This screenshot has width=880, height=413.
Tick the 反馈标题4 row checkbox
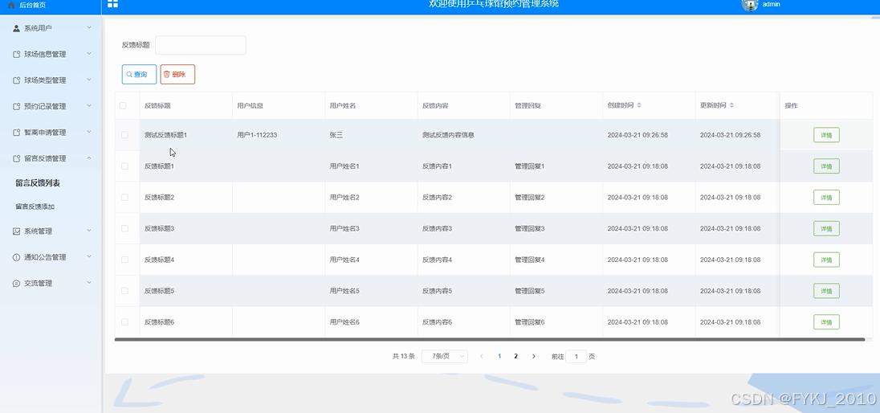pyautogui.click(x=124, y=260)
